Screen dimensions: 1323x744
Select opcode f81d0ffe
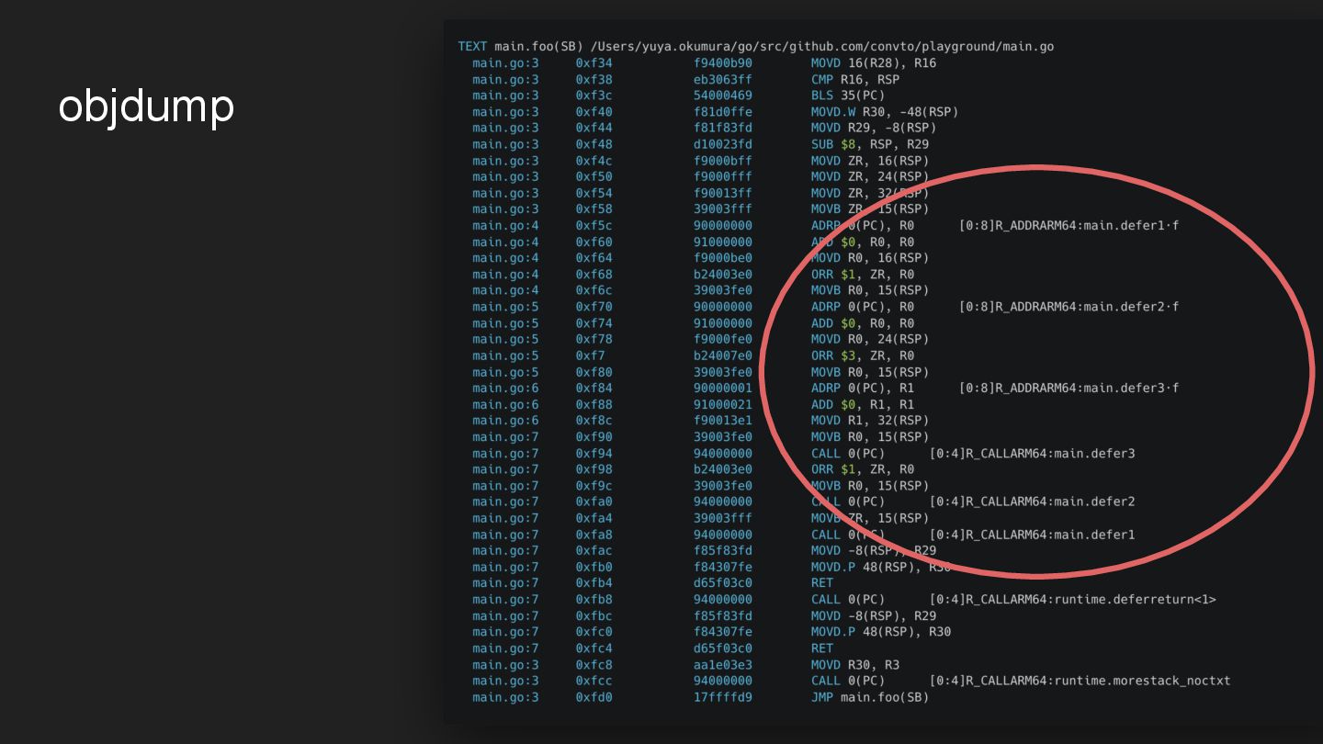tap(722, 112)
